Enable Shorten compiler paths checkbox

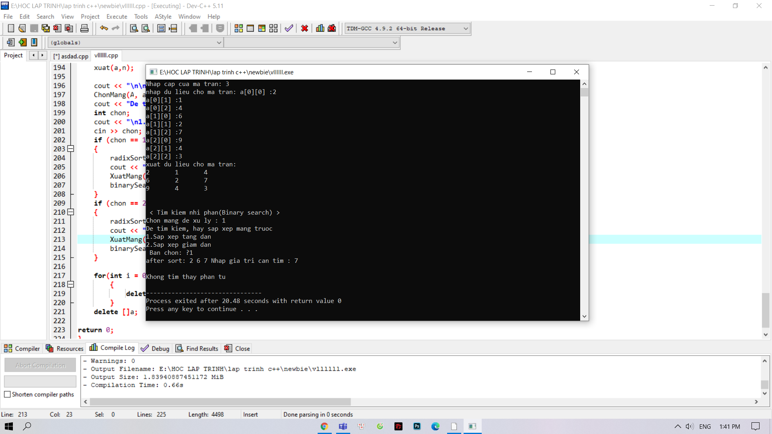pos(7,394)
